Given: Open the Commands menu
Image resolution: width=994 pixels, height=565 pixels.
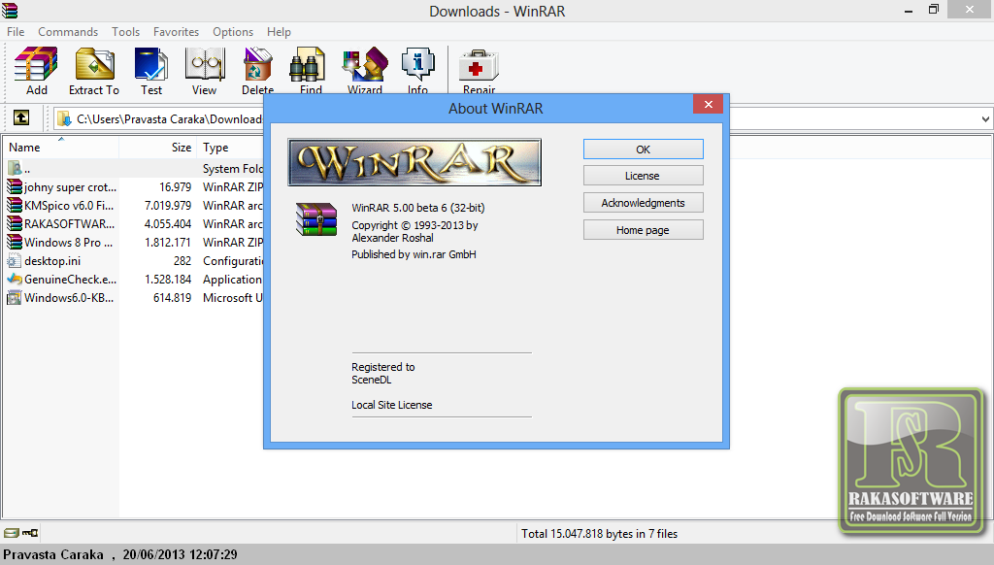Looking at the screenshot, I should click(68, 32).
